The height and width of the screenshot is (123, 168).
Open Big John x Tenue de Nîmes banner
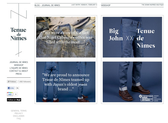click(x=132, y=37)
